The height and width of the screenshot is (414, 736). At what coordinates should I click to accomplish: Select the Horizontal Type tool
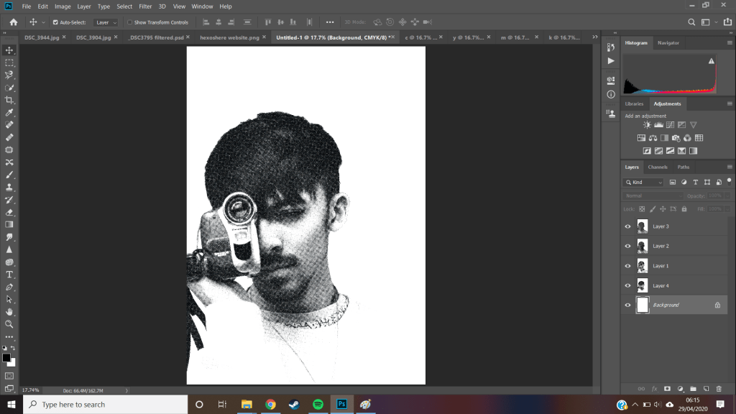(x=9, y=274)
